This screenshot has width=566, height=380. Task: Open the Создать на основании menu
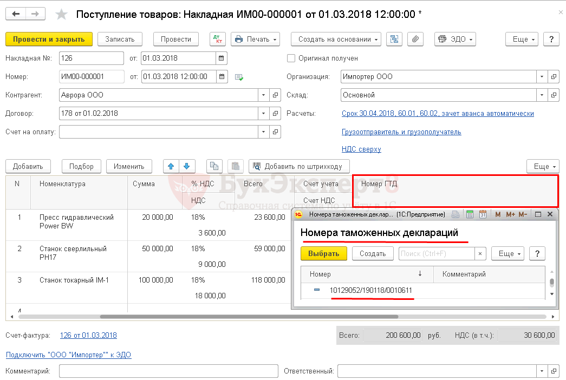tap(336, 40)
